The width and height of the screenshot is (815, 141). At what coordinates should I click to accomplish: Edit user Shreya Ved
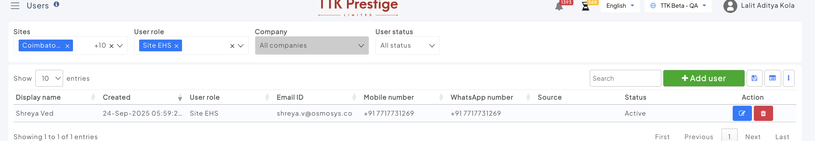pyautogui.click(x=742, y=113)
